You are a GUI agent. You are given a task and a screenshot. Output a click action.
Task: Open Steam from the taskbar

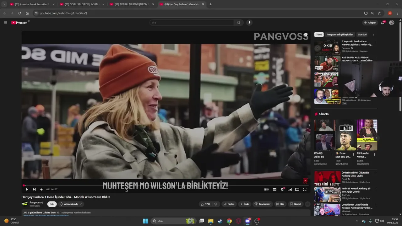coord(220,221)
